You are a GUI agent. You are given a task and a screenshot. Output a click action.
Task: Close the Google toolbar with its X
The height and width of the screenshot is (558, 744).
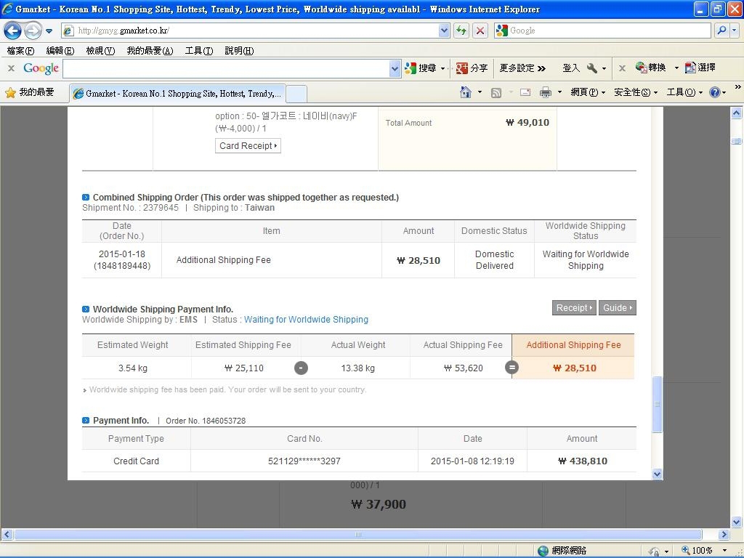coord(11,68)
